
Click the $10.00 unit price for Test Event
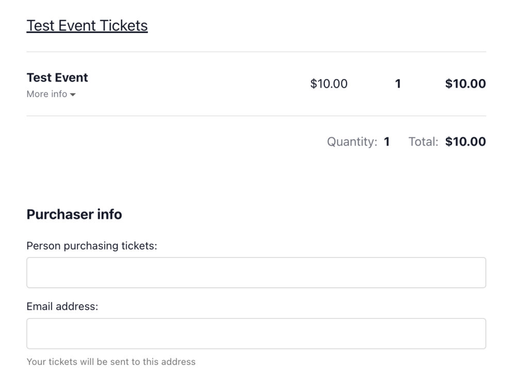328,84
